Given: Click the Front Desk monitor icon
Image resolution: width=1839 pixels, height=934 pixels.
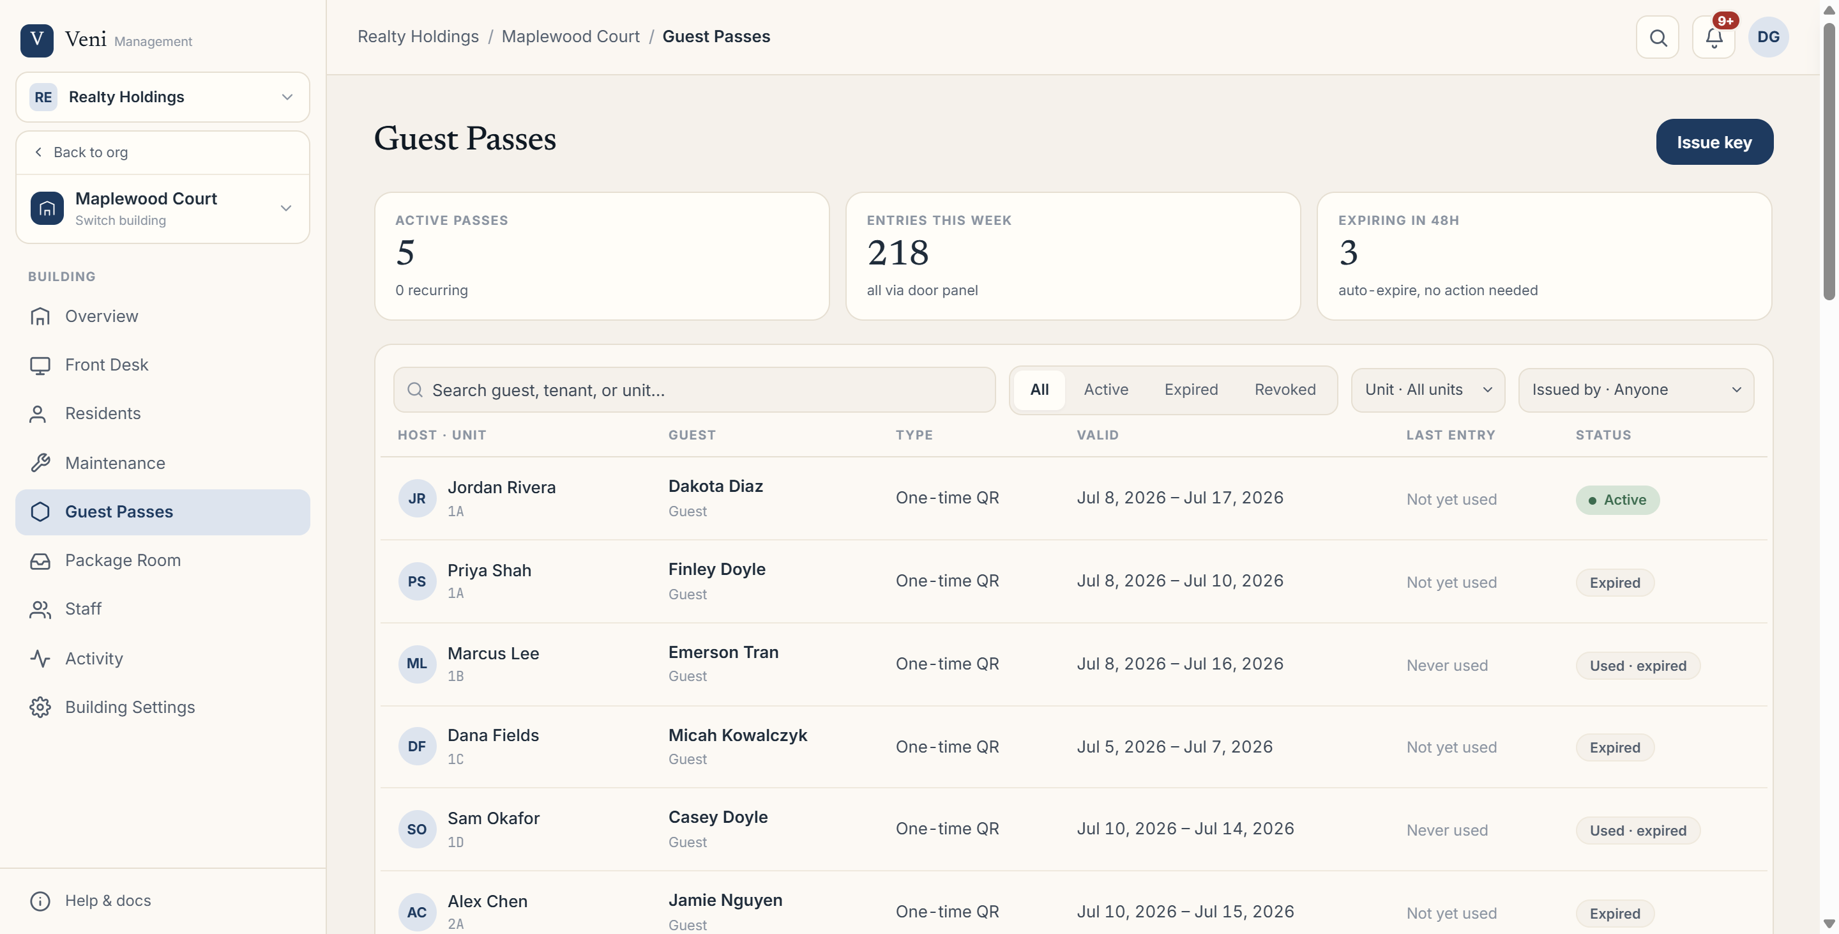Looking at the screenshot, I should tap(40, 365).
